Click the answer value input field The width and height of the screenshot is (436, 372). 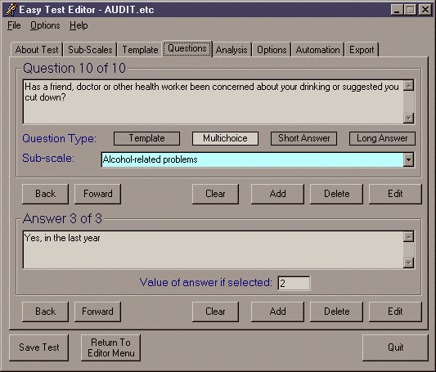click(x=294, y=284)
